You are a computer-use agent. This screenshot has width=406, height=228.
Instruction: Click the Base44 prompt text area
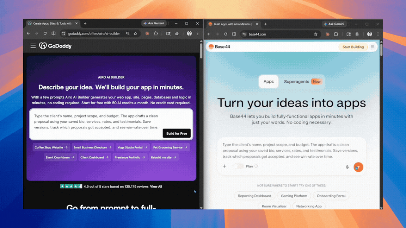291,151
